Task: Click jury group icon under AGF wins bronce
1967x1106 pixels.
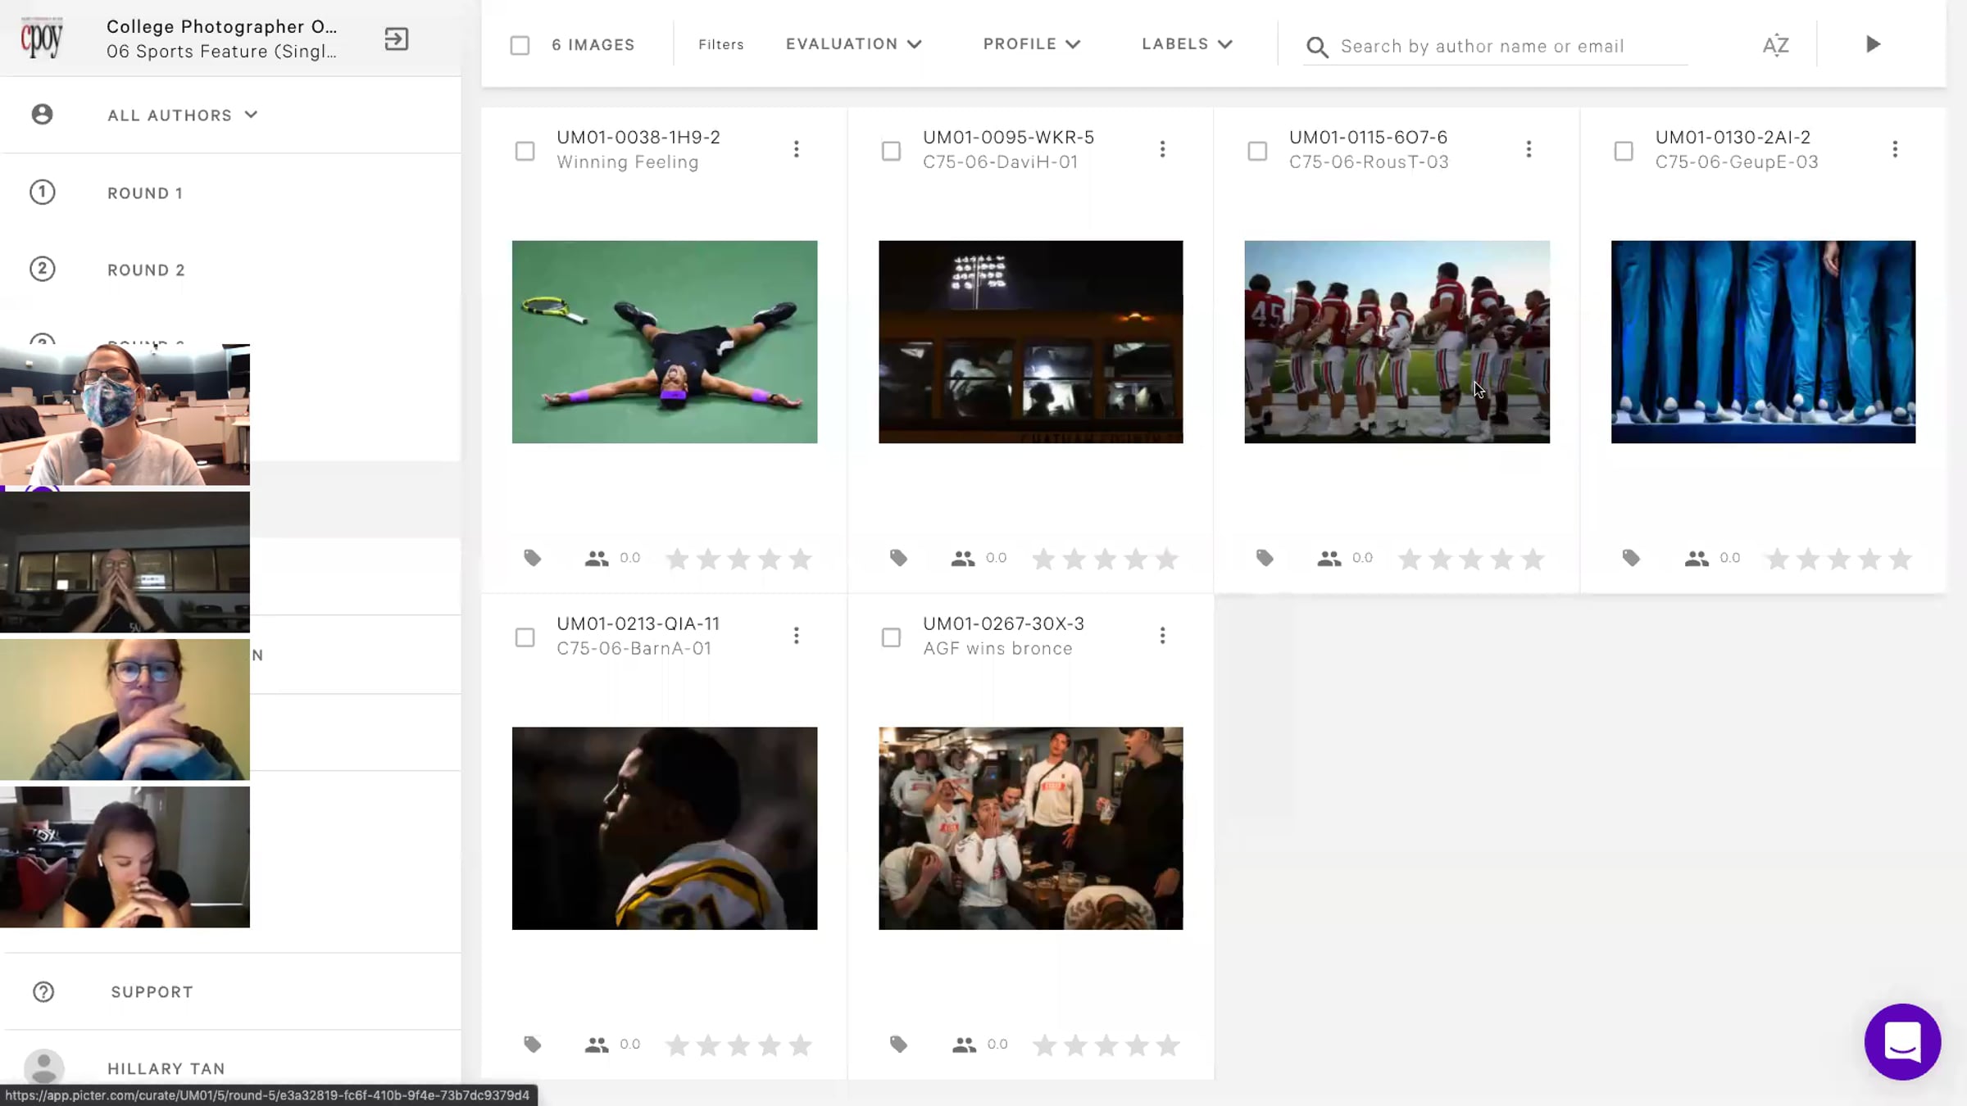Action: 964,1045
